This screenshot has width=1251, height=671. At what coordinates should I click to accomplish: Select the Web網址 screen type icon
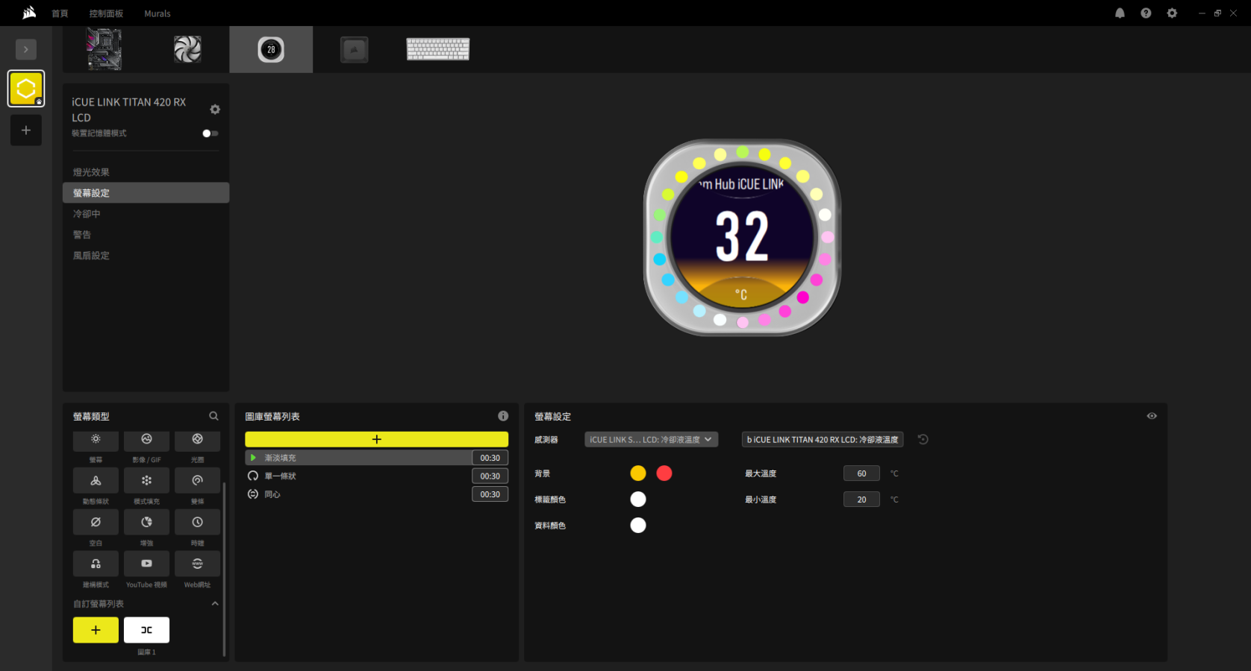(x=197, y=564)
